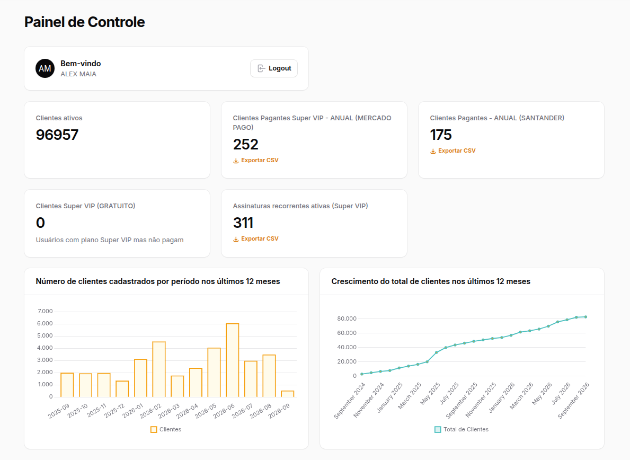The image size is (630, 460).
Task: Click the ALEX MAIA user name
Action: point(78,74)
